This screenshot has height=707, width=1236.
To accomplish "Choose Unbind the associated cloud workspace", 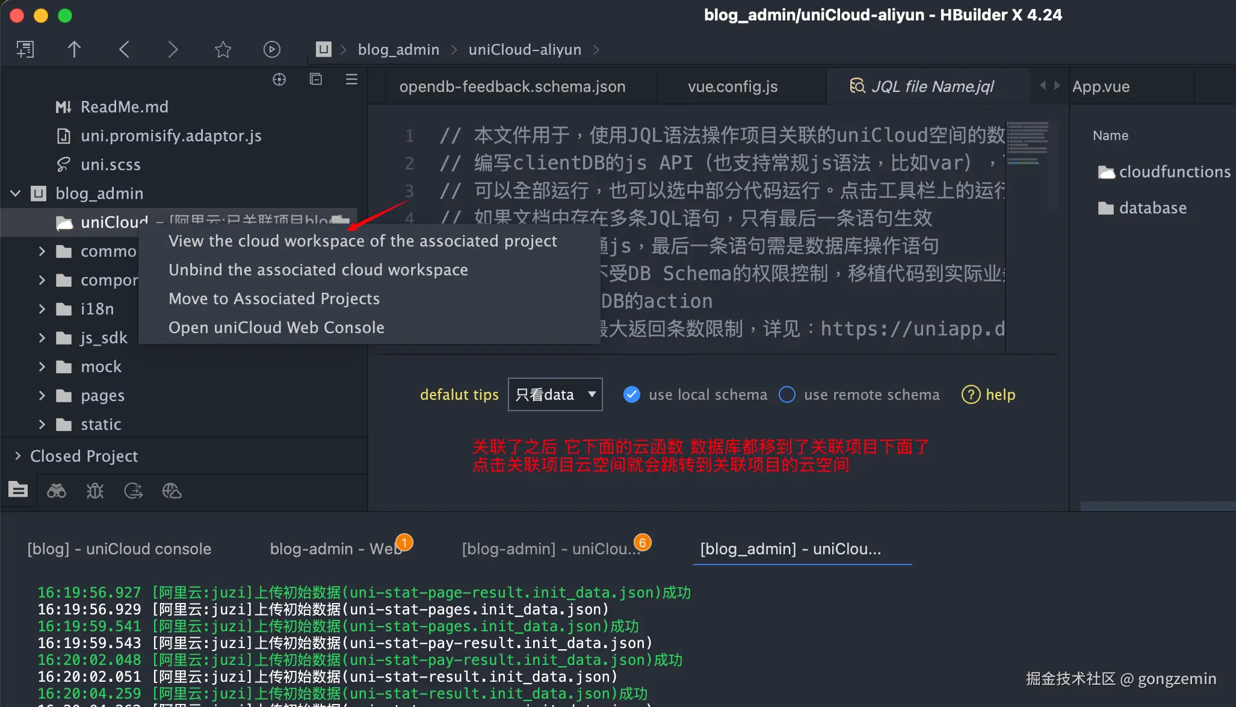I will coord(318,270).
